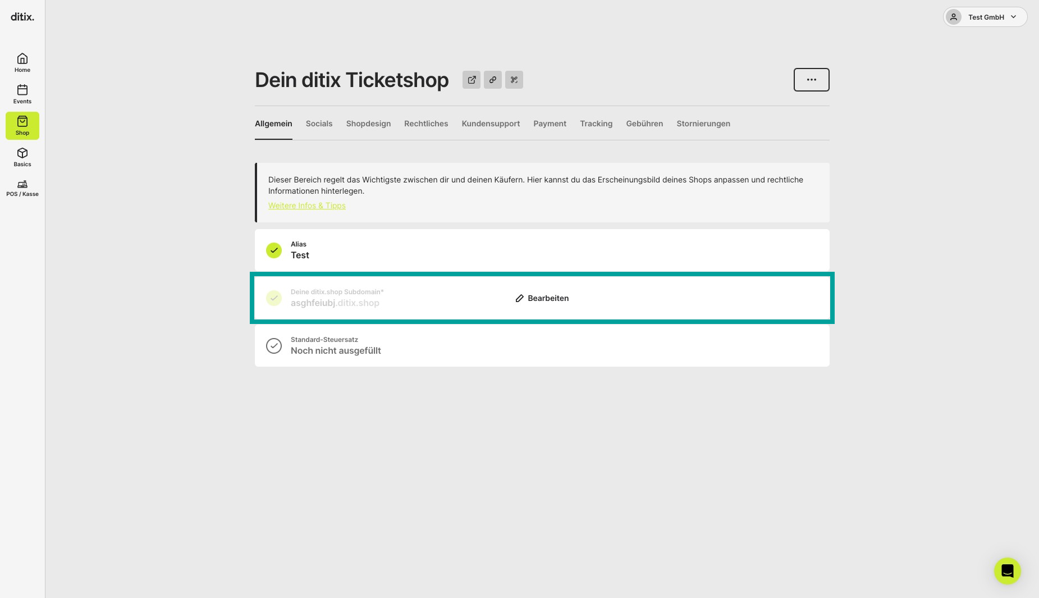Click the ditix logo
The image size is (1039, 598).
coord(22,17)
